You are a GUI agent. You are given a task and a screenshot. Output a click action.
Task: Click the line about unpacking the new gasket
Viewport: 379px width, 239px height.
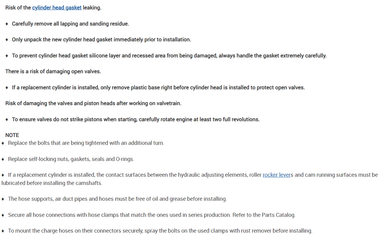tap(101, 40)
